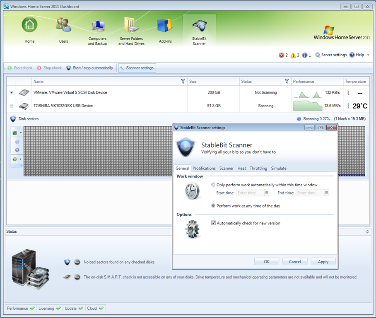The image size is (376, 318).
Task: View the blue informational alerts icon
Action: pyautogui.click(x=304, y=55)
